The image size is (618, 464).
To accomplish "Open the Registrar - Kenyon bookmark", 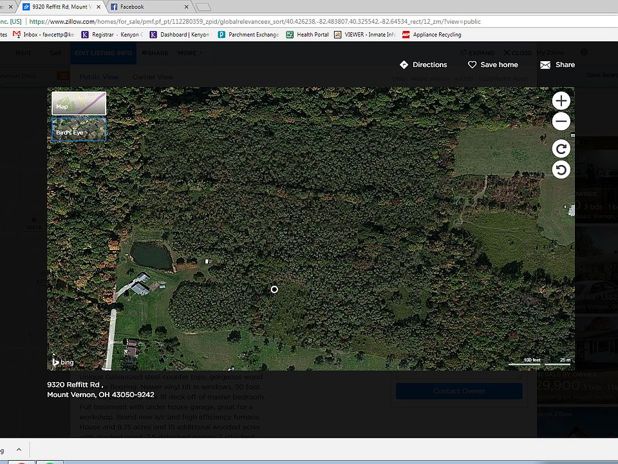I will tap(112, 35).
